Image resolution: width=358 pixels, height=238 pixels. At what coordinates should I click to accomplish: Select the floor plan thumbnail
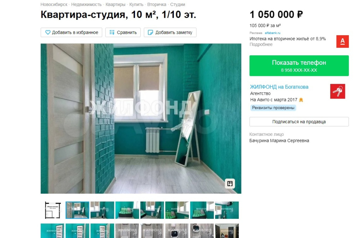coord(53,210)
